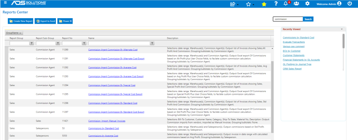358x140 pixels.
Task: Sort by Report Sub-Group column header
Action: [45, 38]
